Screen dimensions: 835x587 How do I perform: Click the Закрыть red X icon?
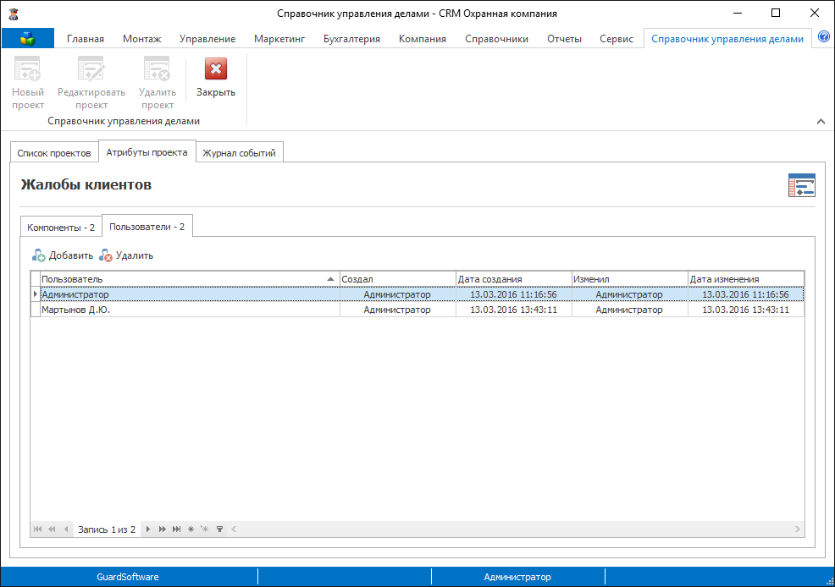pos(216,69)
